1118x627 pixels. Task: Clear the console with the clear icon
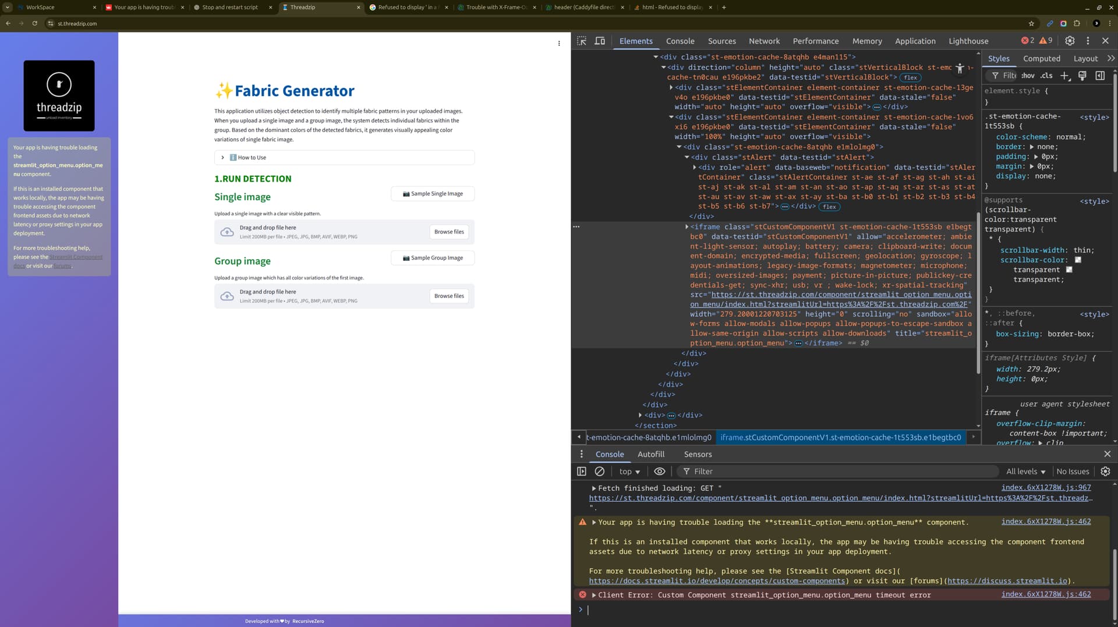[x=599, y=472]
